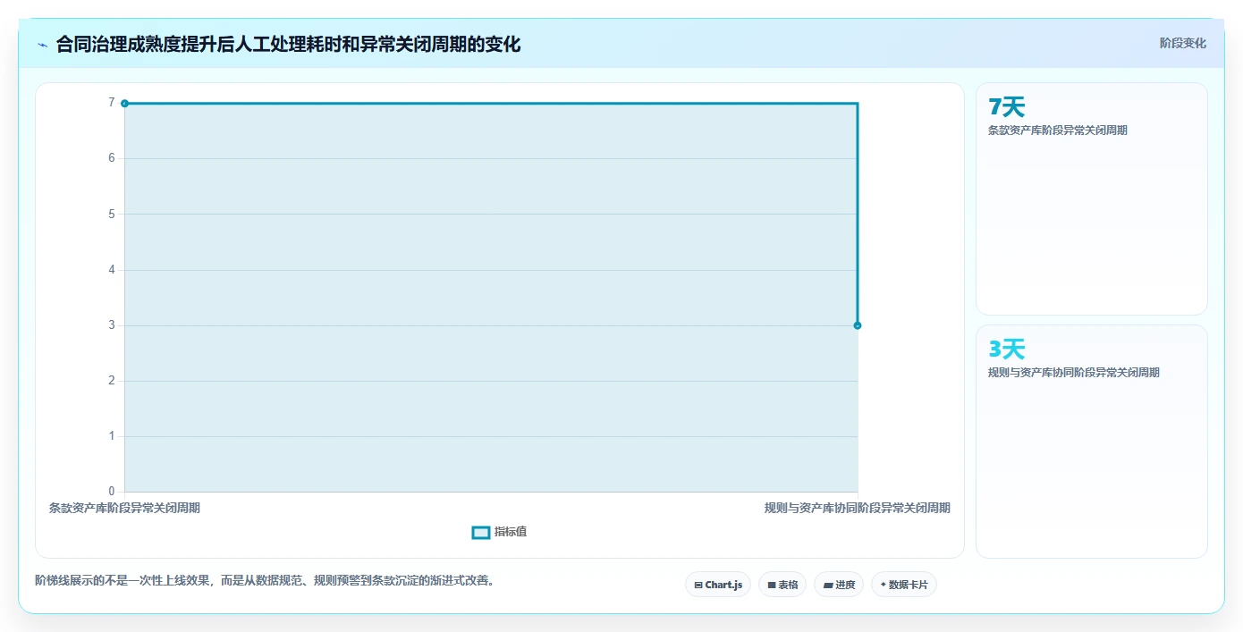The width and height of the screenshot is (1243, 632).
Task: Click the chart data point at value 7
Action: (x=124, y=104)
